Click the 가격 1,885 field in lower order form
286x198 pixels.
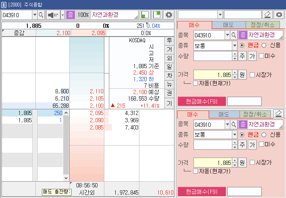213,163
